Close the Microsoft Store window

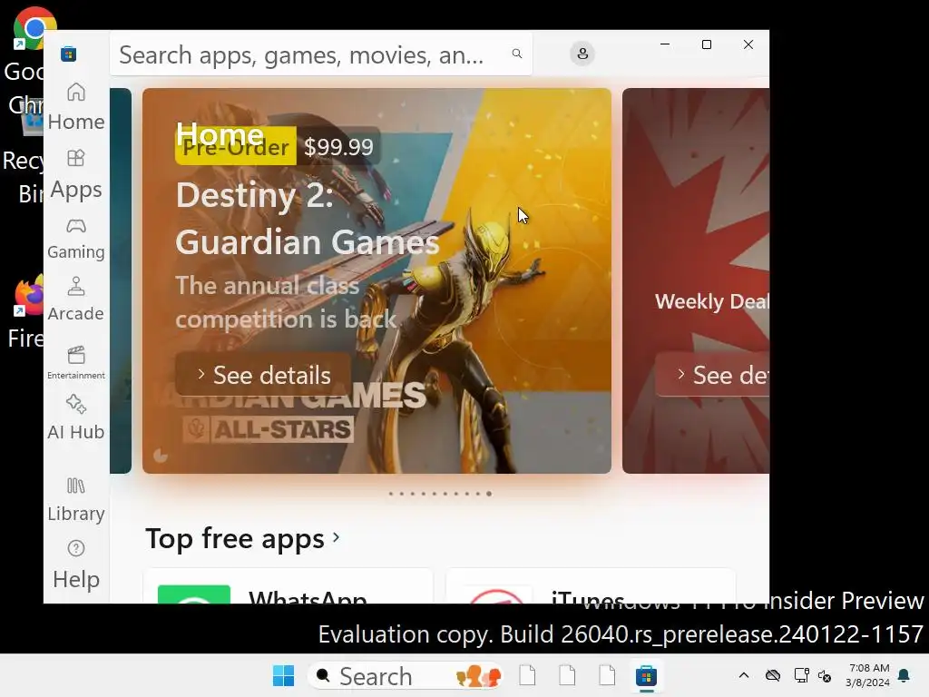(748, 44)
